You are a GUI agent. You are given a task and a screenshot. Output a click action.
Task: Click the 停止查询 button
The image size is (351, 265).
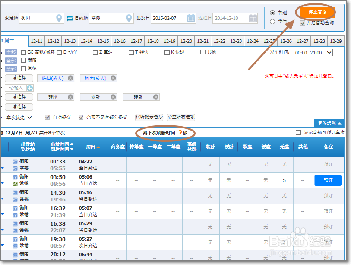[x=318, y=12]
